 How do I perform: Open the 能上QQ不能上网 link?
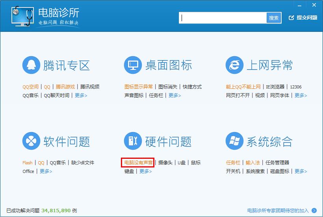click(x=243, y=86)
